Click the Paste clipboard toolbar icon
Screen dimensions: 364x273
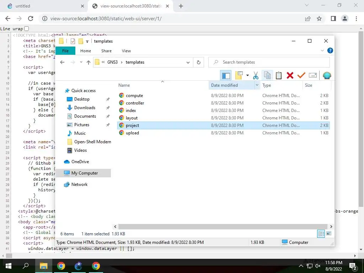[279, 75]
